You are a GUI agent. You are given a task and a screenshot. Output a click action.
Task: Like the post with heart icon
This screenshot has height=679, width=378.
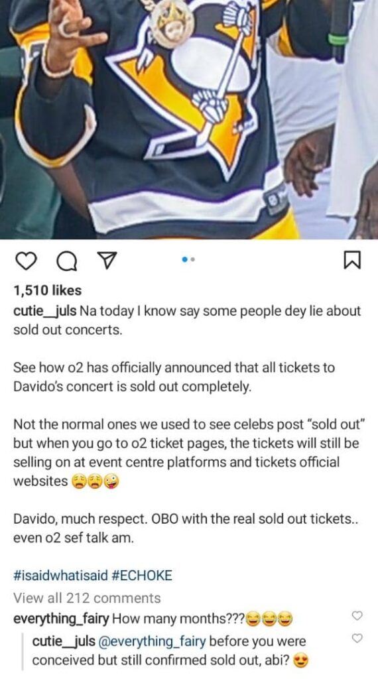click(x=26, y=261)
